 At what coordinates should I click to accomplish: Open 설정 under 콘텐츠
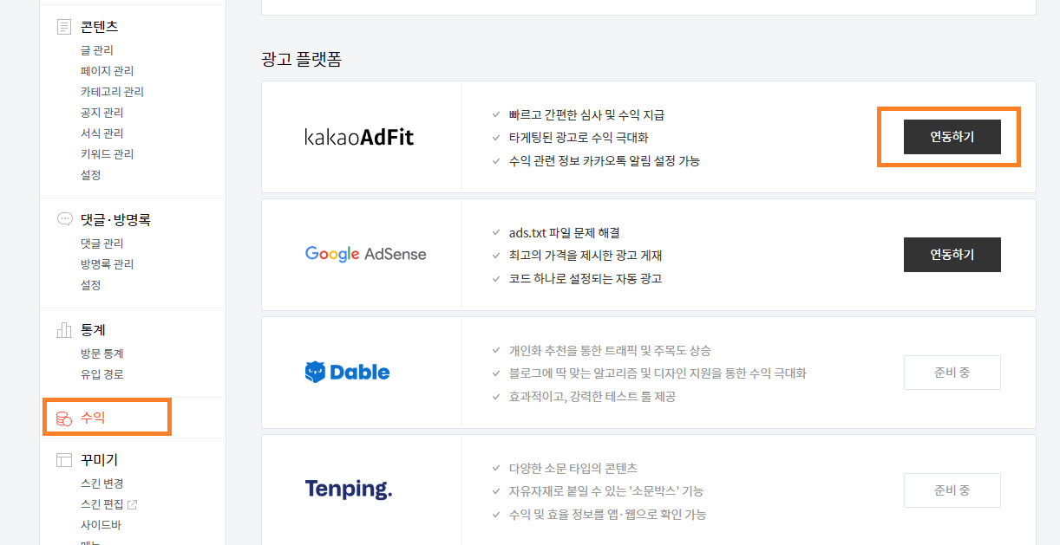click(x=91, y=175)
